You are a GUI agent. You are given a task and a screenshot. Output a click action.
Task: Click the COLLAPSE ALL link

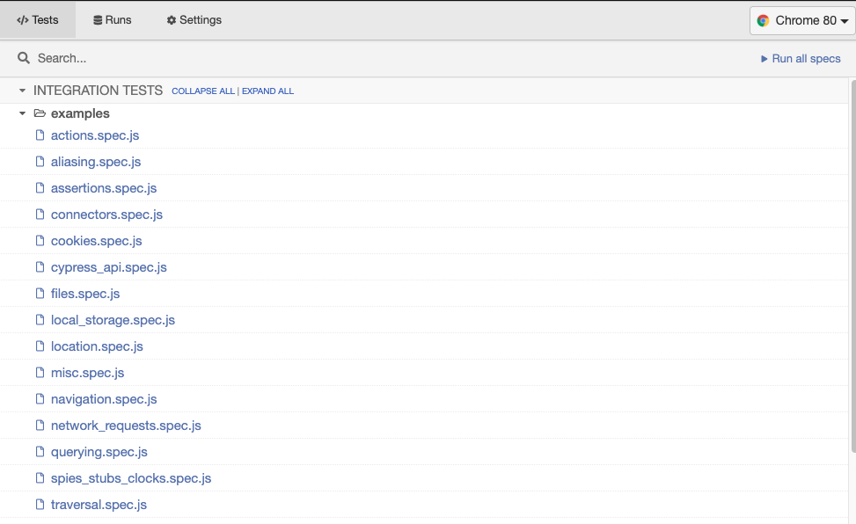point(202,91)
